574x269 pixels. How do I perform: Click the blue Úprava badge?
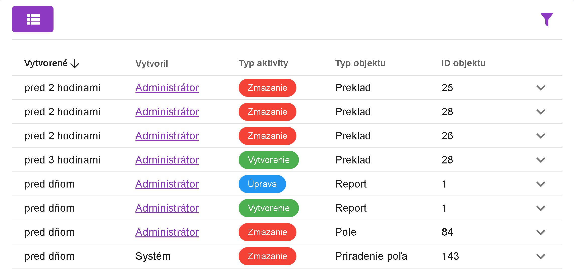tap(262, 184)
